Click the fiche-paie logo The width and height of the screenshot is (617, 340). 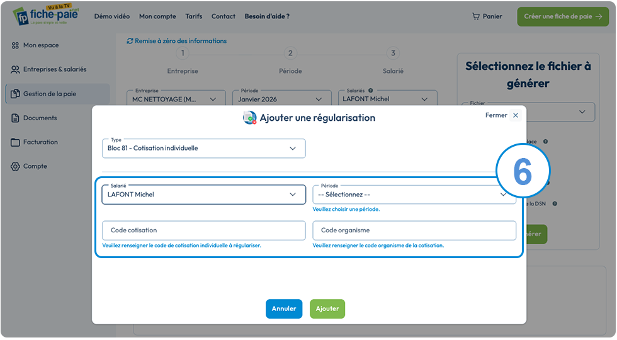tap(46, 15)
